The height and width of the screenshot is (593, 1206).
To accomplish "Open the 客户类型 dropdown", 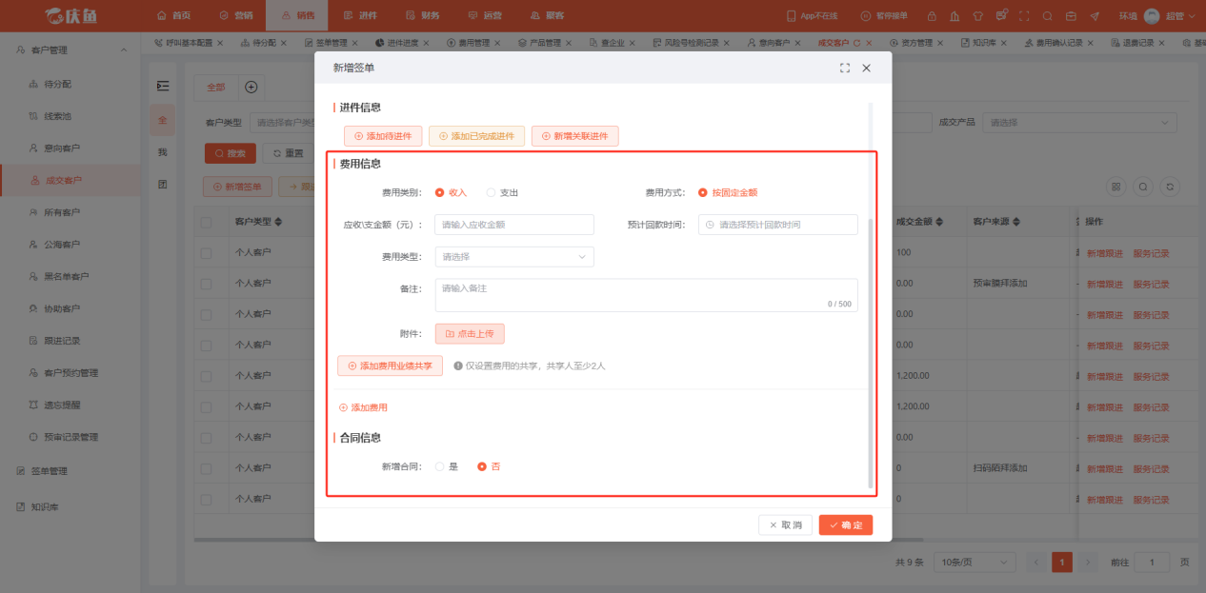I will 282,123.
